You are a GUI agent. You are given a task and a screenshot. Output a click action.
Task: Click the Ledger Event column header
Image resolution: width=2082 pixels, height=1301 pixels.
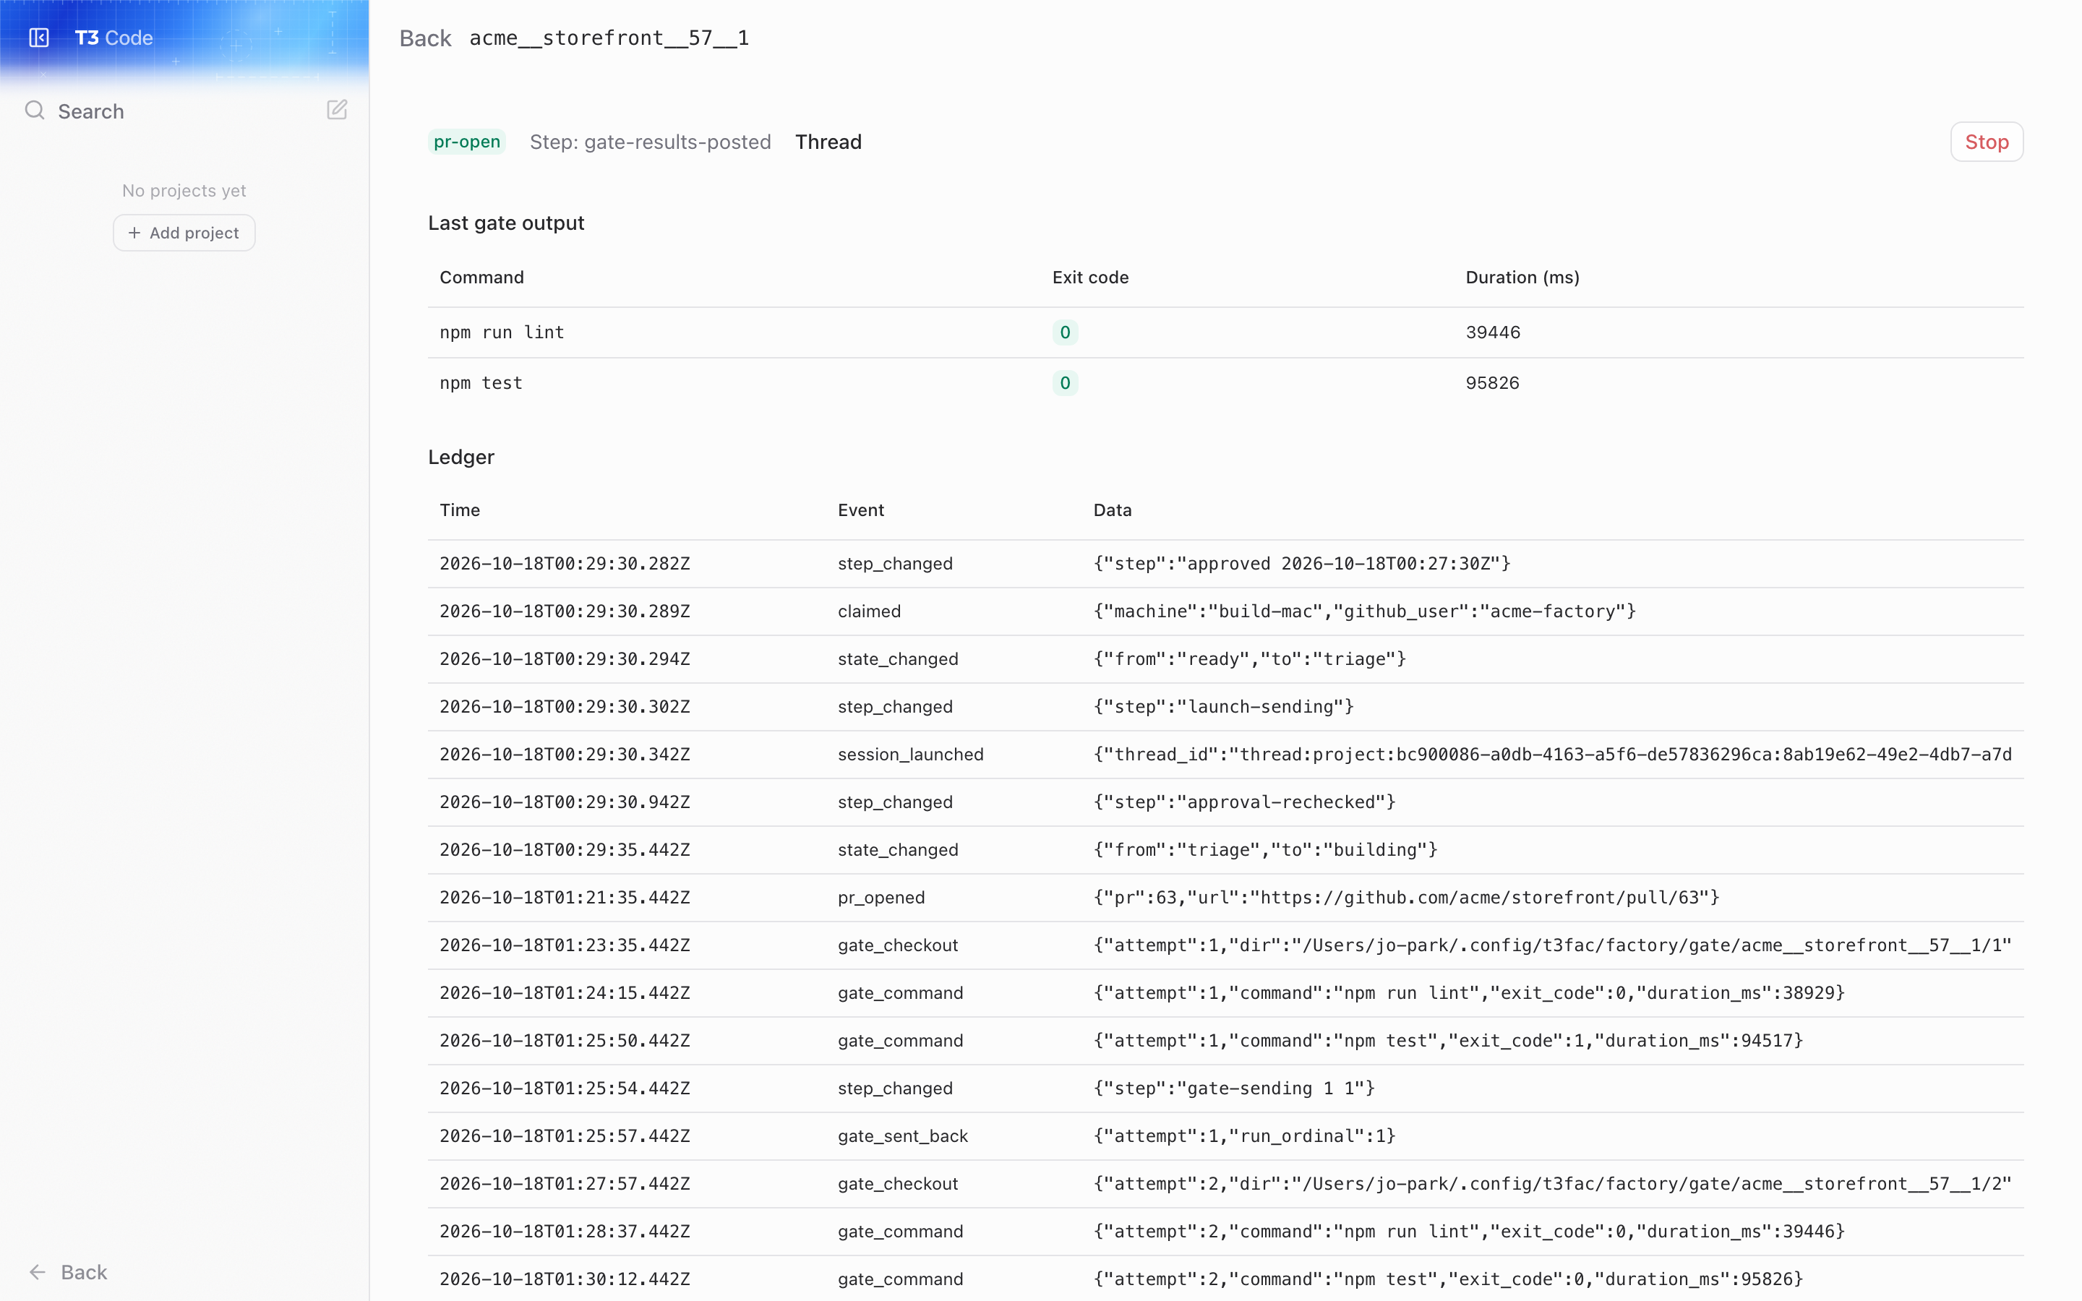[860, 510]
